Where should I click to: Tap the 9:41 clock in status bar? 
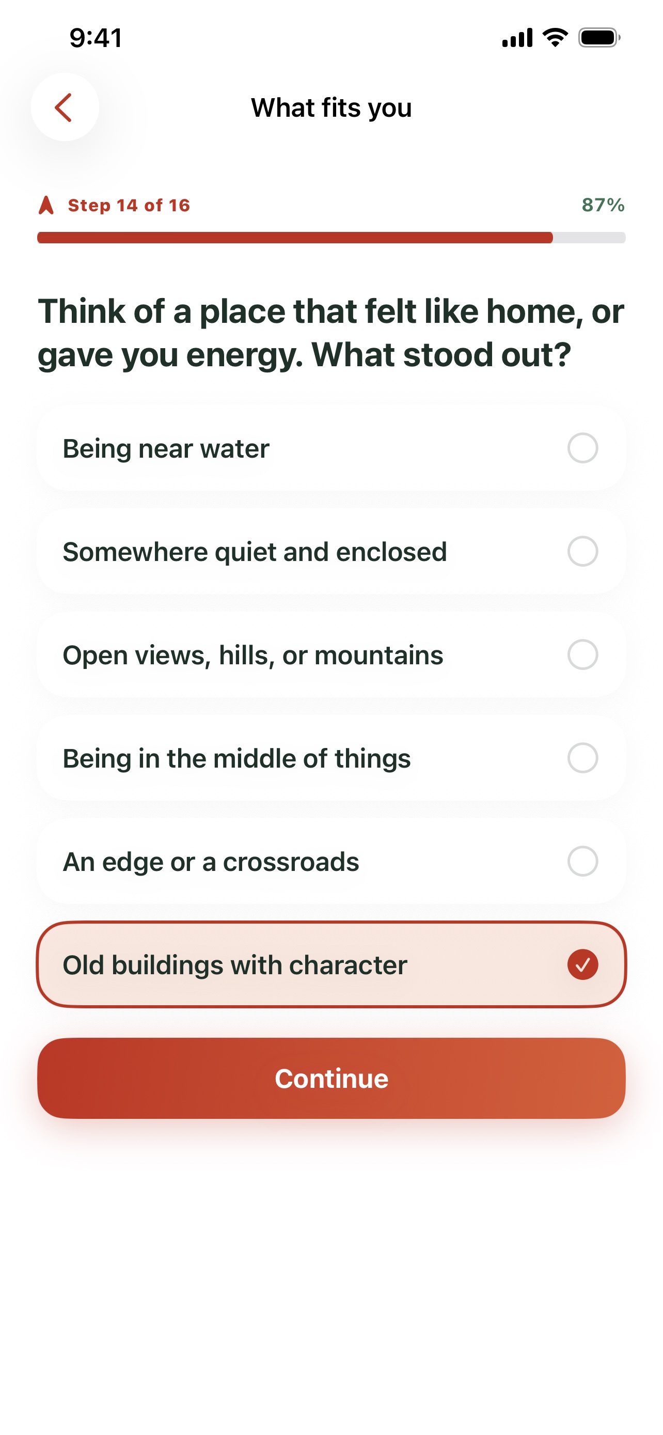coord(96,38)
